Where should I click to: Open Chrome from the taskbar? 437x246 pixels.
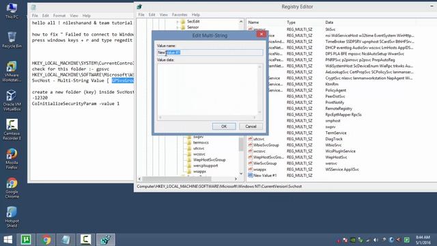coord(46,240)
